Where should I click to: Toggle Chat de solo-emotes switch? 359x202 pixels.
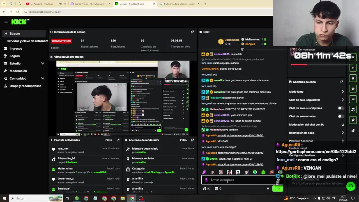(341, 116)
